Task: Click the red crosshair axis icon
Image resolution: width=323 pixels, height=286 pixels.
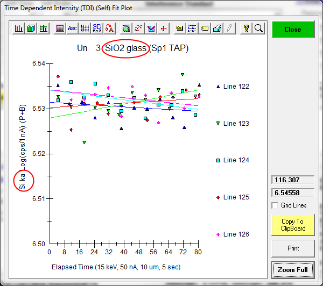Action: click(164, 28)
